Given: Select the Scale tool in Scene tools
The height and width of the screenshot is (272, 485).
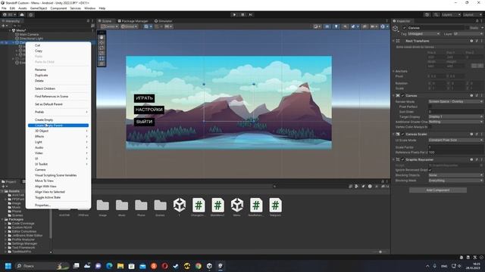Looking at the screenshot, I should point(102,53).
